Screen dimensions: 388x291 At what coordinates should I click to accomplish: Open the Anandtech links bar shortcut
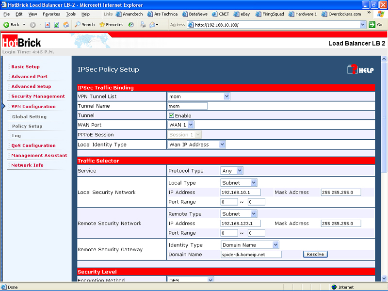point(129,14)
